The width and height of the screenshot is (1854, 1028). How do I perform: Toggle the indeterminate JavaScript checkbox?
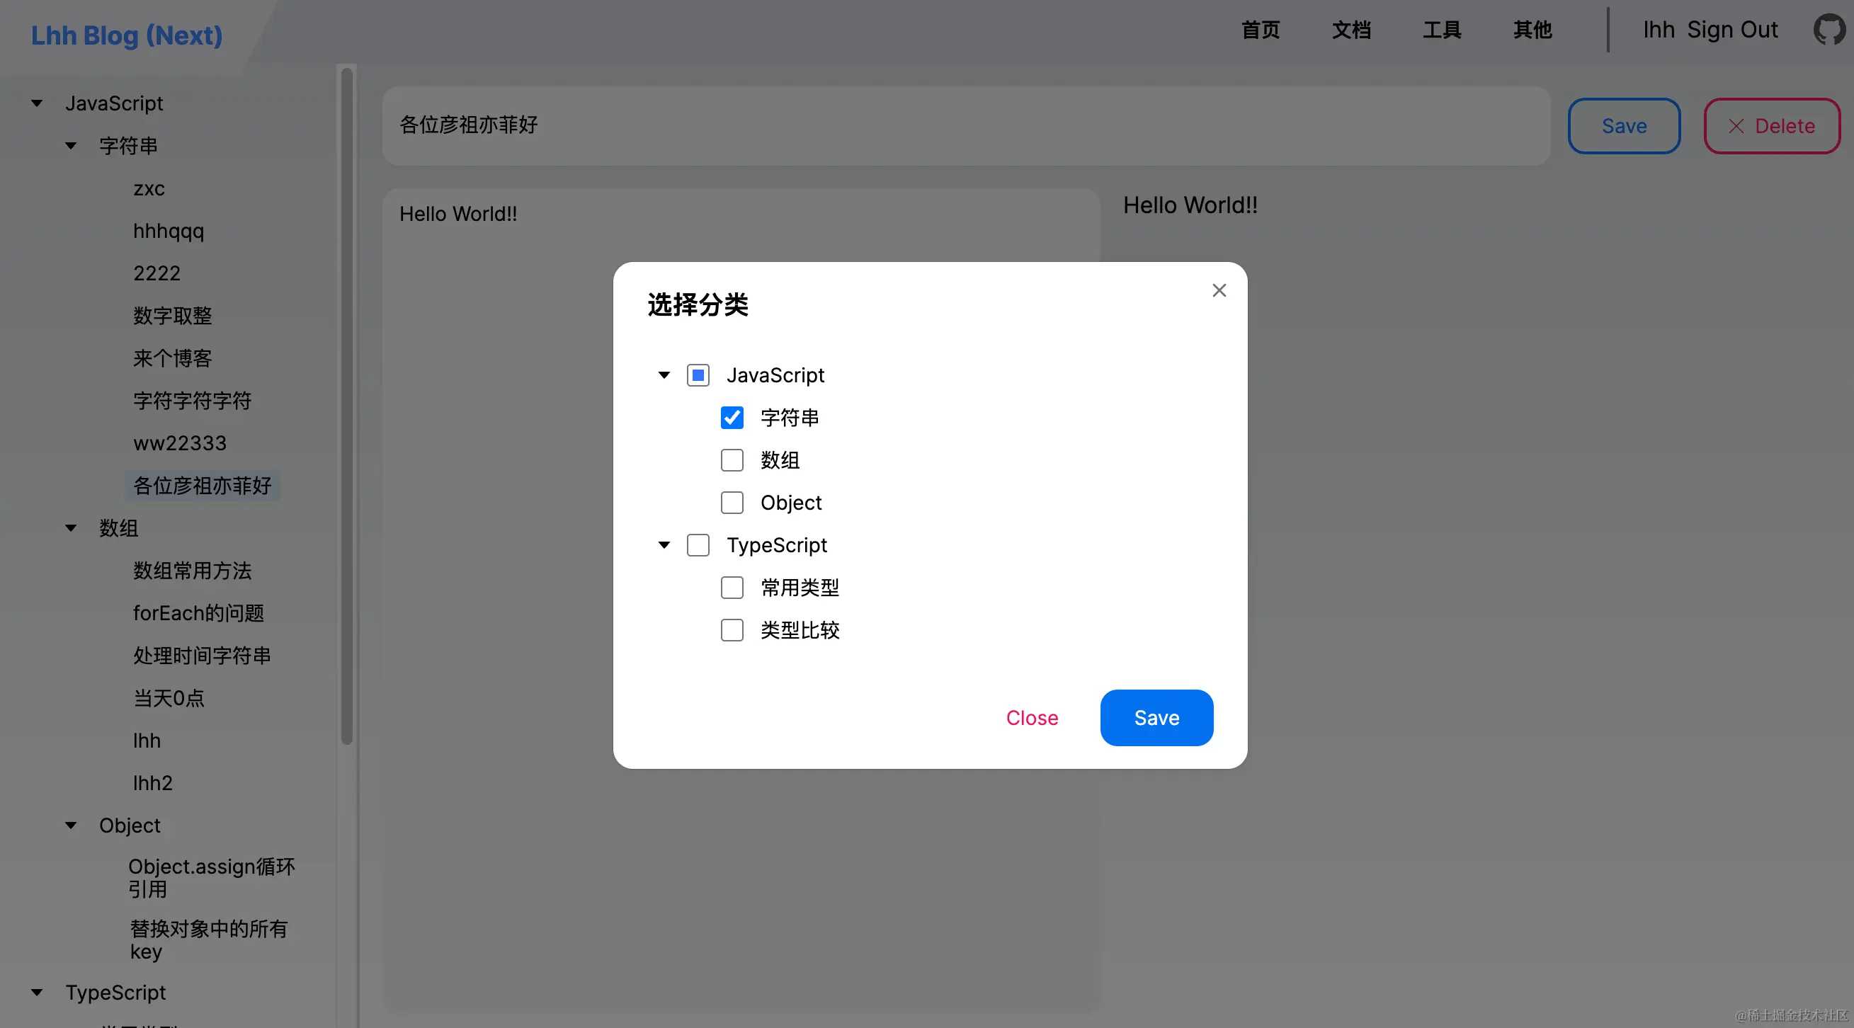698,375
